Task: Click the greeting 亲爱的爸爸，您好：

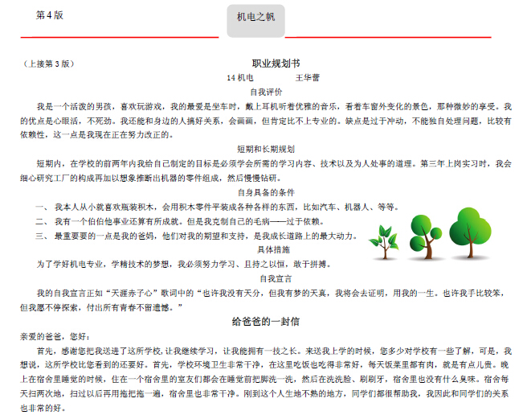Action: click(55, 336)
